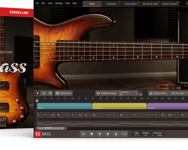Toggle the 1234 count-in

point(124,134)
